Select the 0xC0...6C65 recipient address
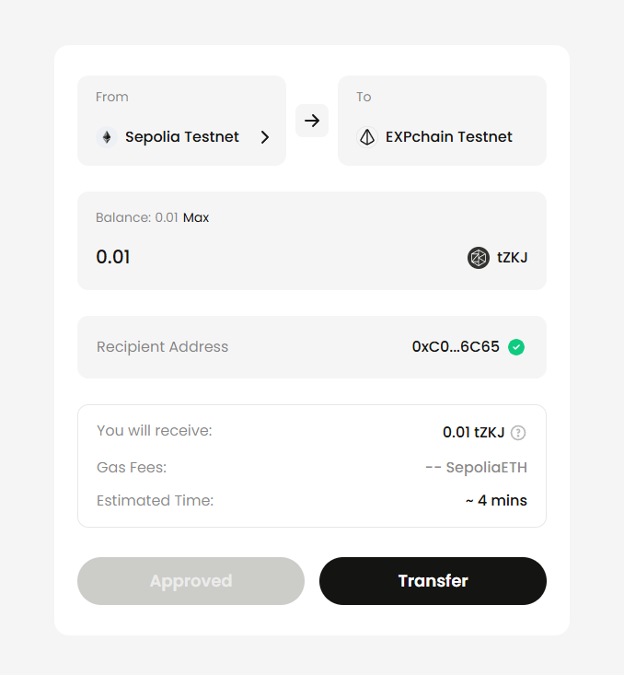 (456, 347)
